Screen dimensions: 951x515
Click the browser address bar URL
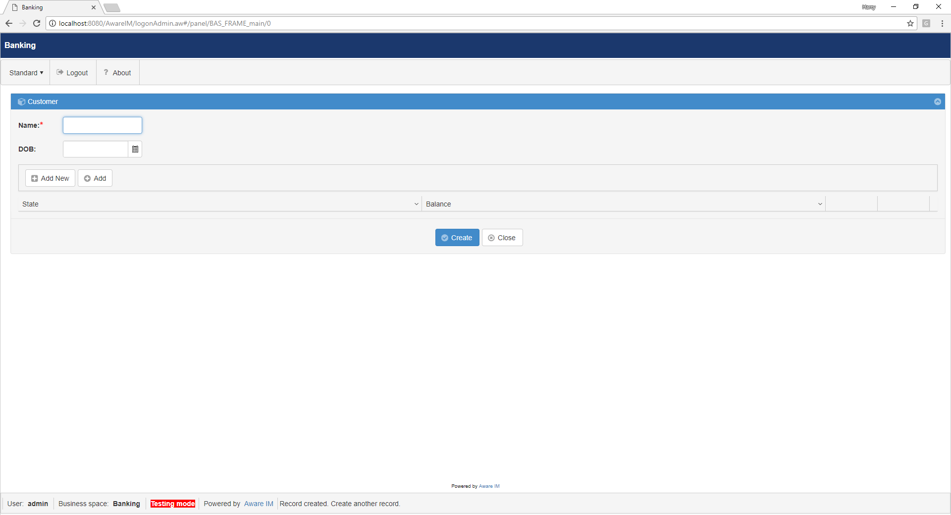point(165,23)
